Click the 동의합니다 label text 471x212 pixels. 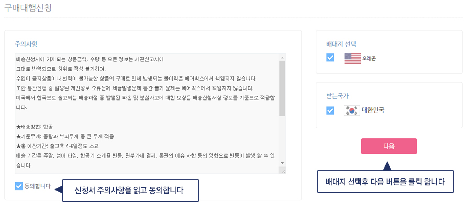(x=38, y=186)
